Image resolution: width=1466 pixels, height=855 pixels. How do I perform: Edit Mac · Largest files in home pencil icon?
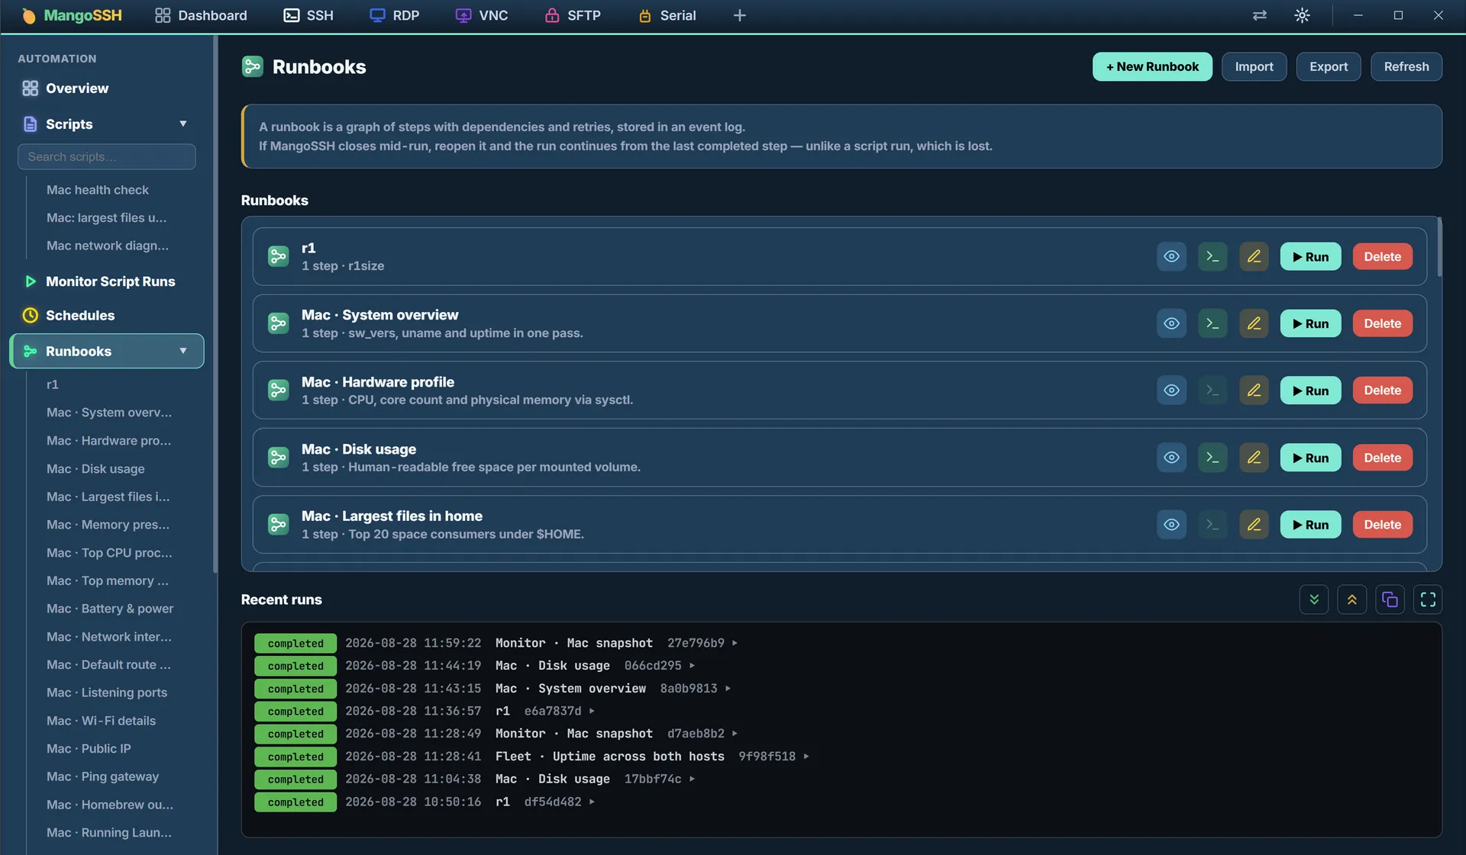pos(1254,525)
